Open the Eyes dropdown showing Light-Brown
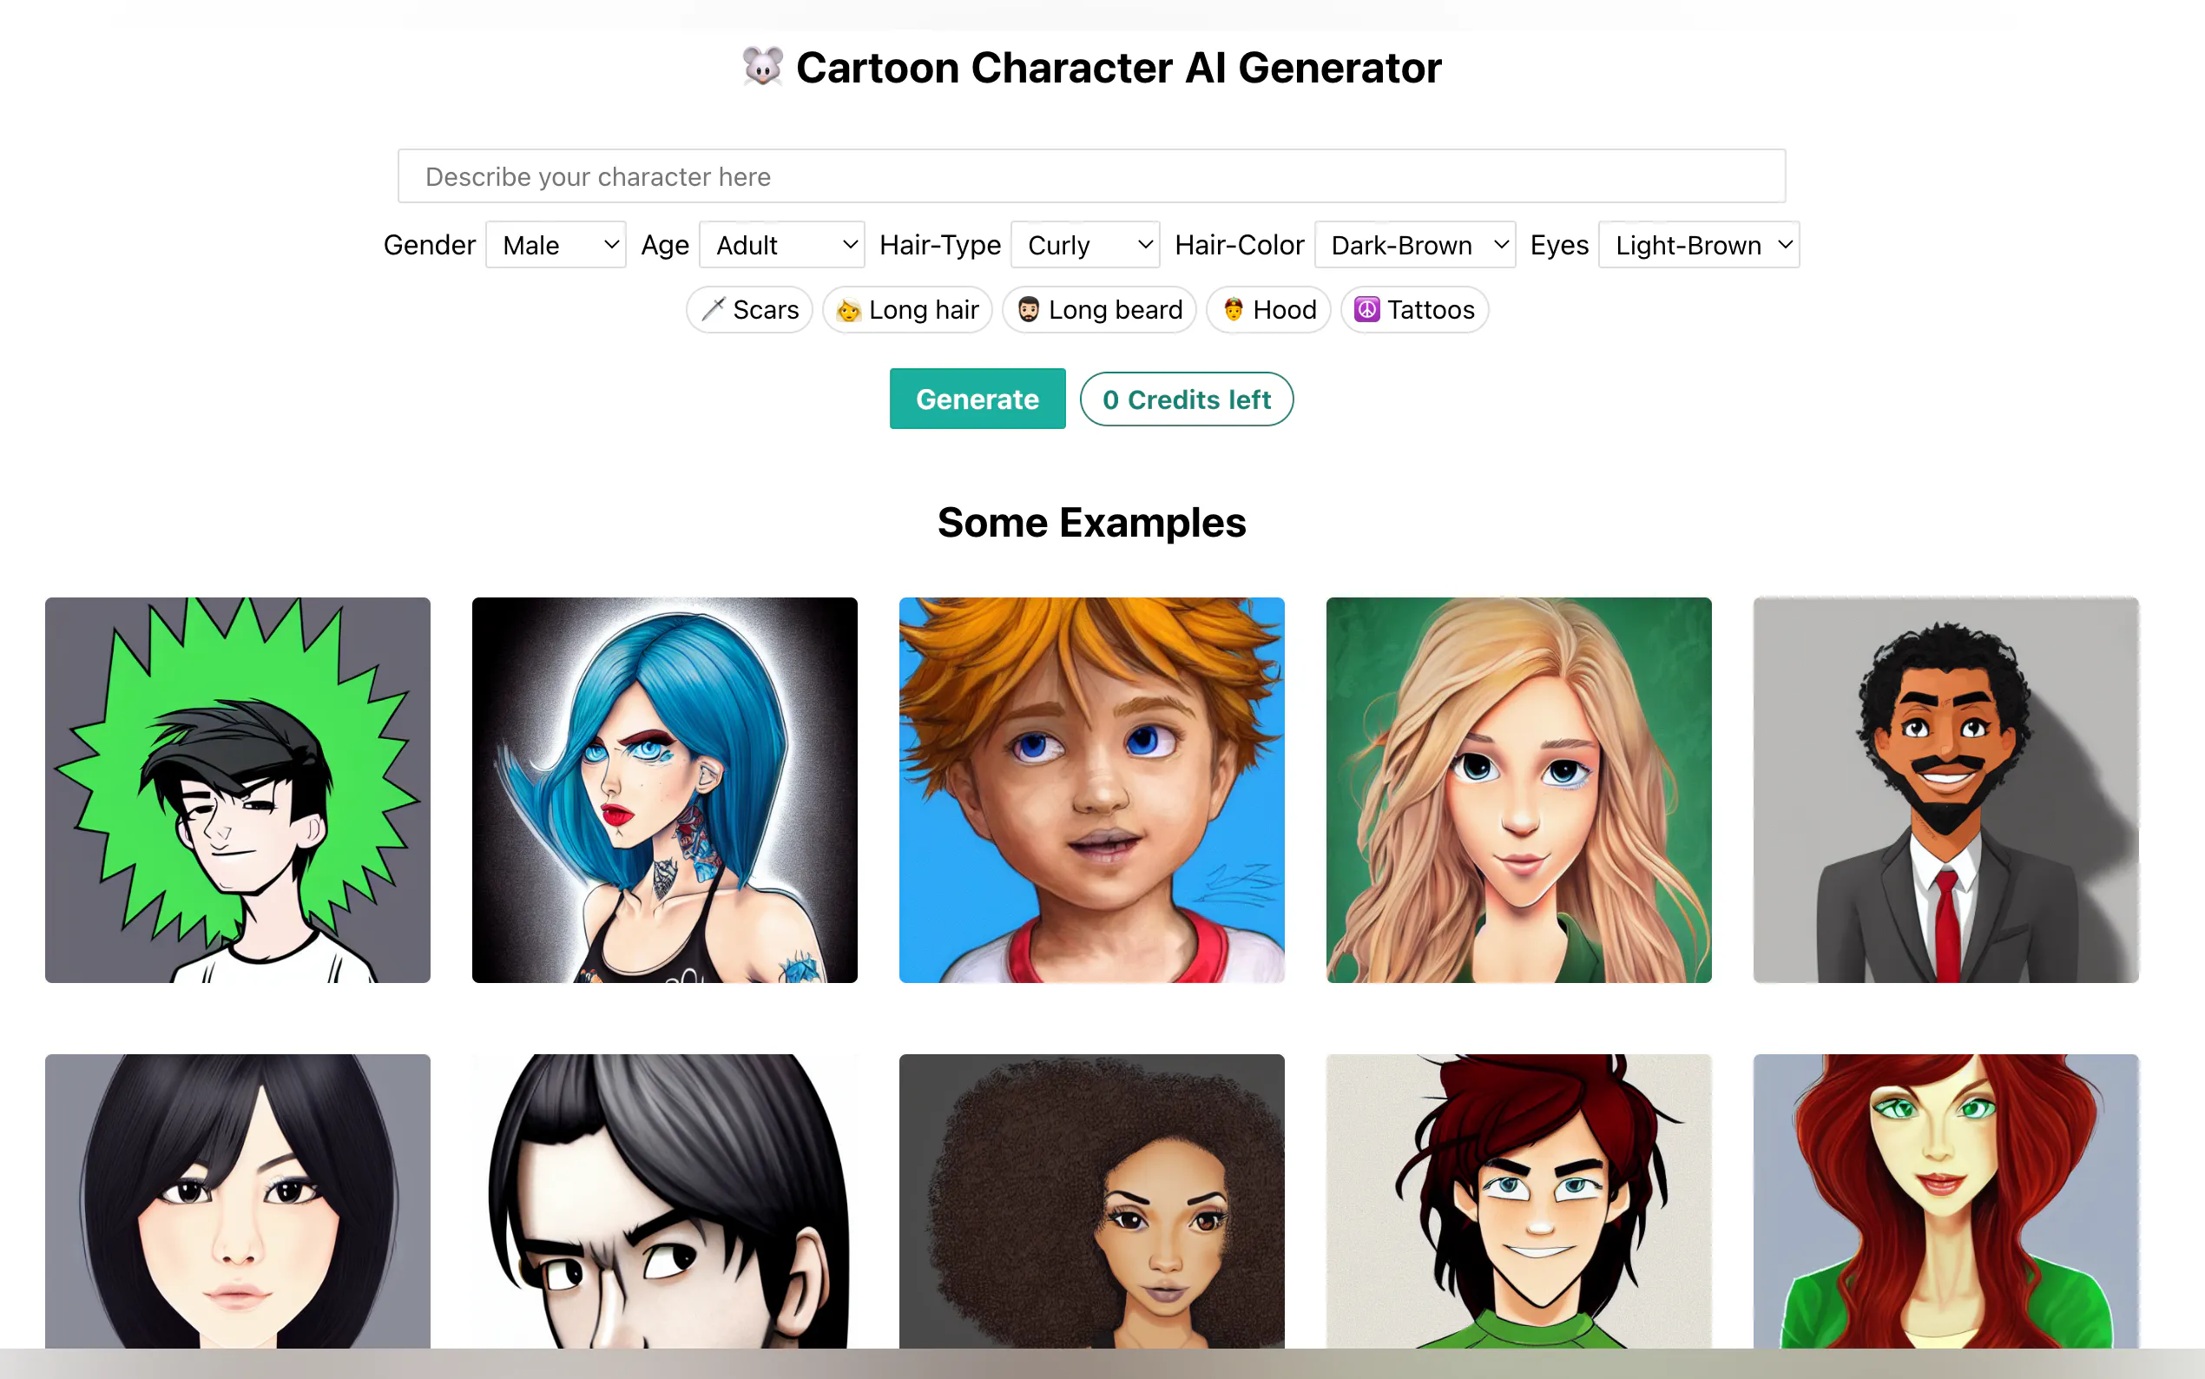The height and width of the screenshot is (1379, 2205). tap(1698, 244)
